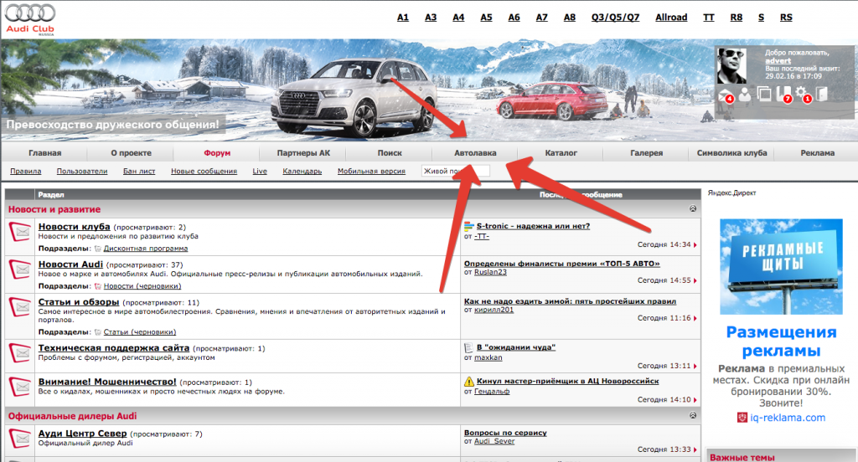This screenshot has height=462, width=858.
Task: Select the Q3/Q5/Q7 model link
Action: 615,18
